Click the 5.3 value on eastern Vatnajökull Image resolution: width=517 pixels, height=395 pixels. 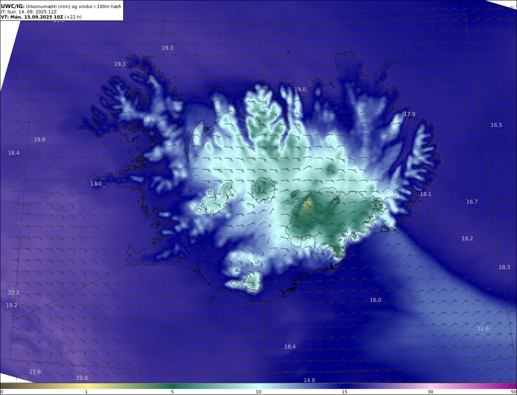[x=375, y=206]
